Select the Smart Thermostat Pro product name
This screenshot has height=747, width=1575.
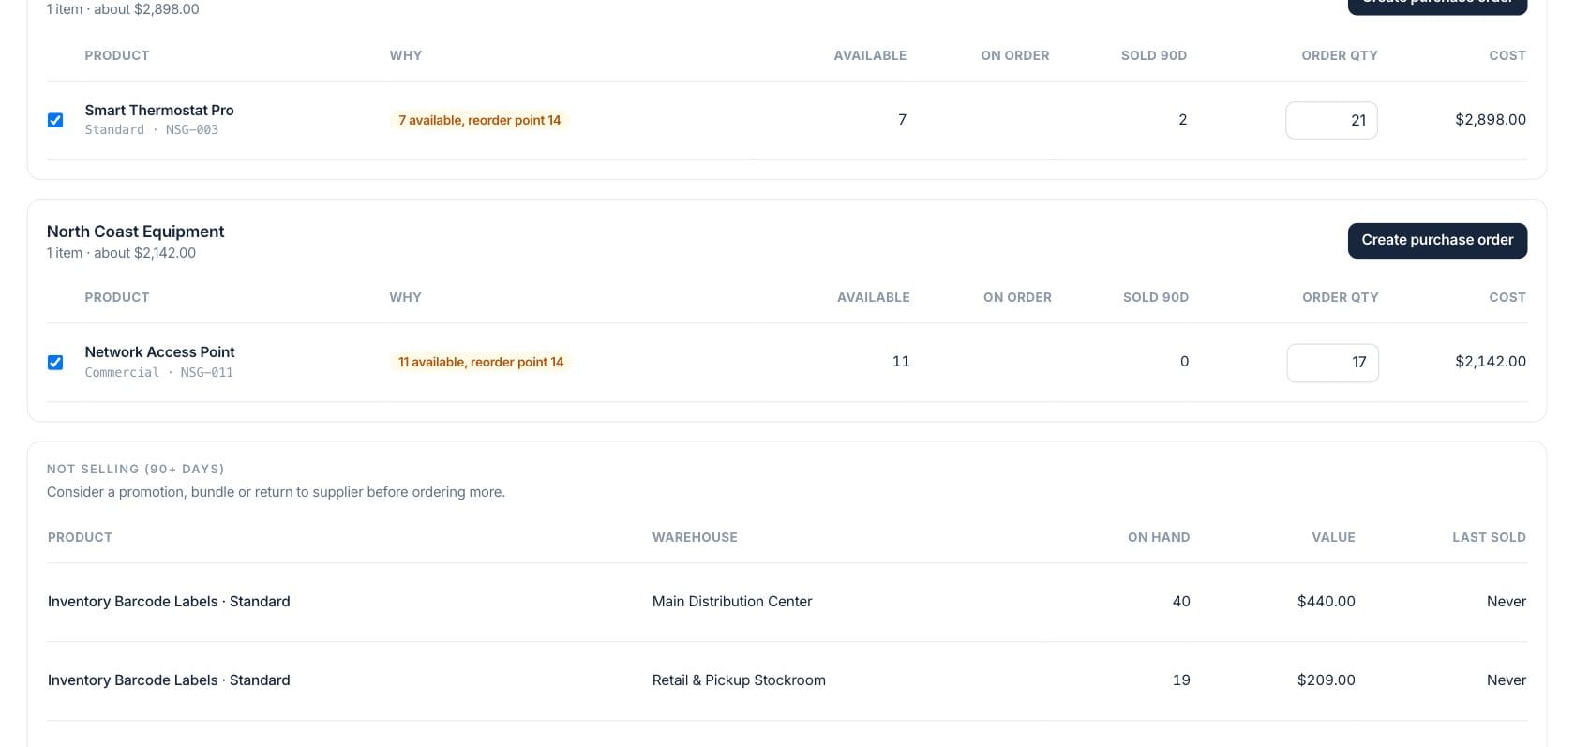pos(159,110)
